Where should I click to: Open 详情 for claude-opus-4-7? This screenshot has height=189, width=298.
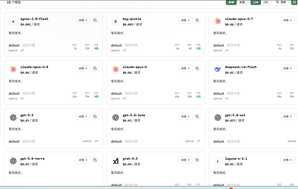[x=288, y=20]
